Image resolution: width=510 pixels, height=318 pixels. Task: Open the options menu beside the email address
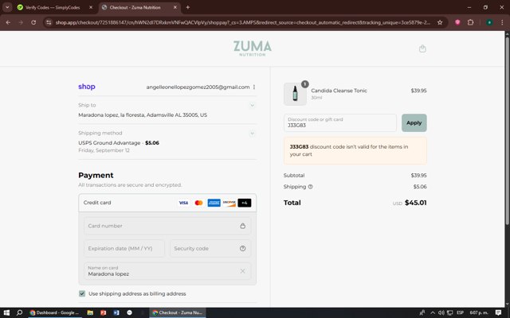(254, 87)
